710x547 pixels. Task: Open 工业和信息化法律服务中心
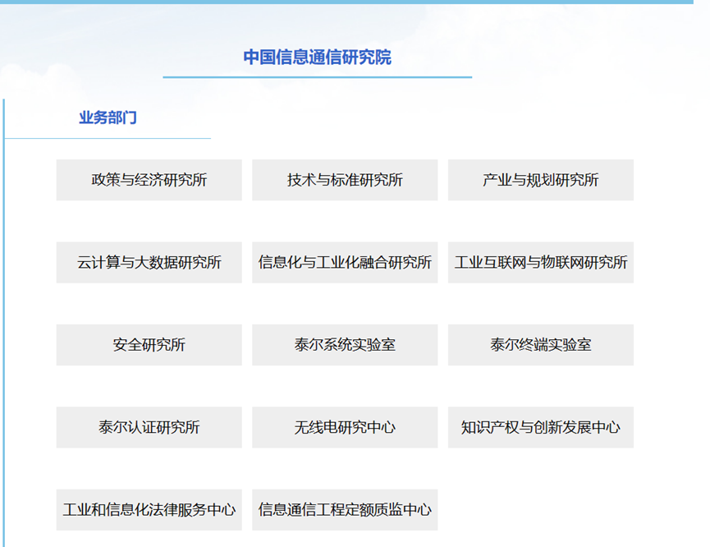pos(149,509)
